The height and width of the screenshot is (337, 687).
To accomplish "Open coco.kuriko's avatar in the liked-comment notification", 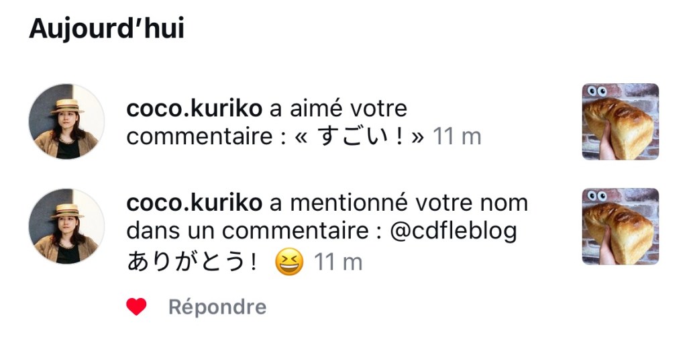I will point(66,122).
